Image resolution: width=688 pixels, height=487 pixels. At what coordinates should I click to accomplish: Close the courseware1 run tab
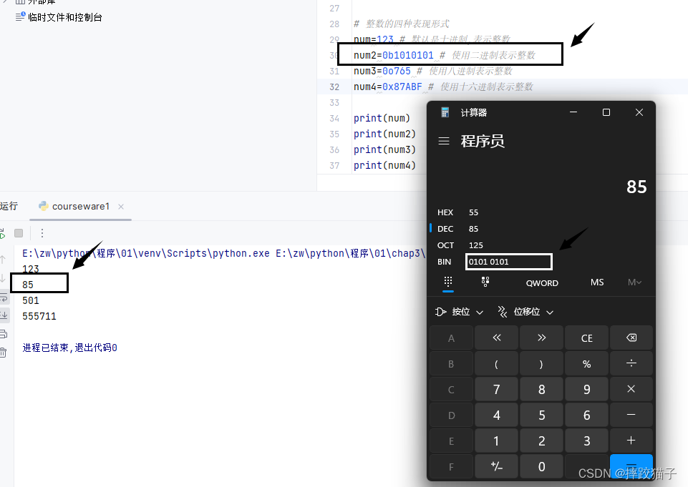(x=121, y=207)
